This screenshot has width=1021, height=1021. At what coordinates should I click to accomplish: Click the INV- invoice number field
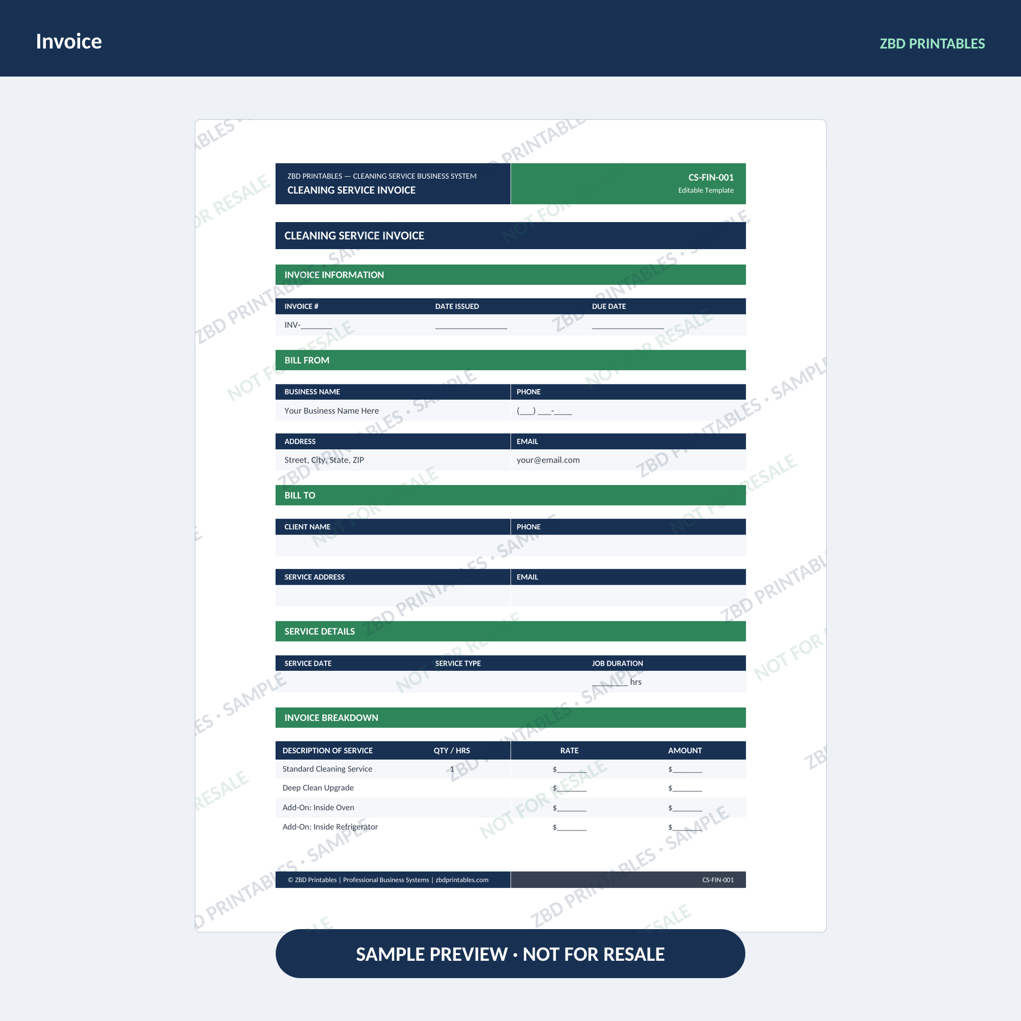pos(308,325)
